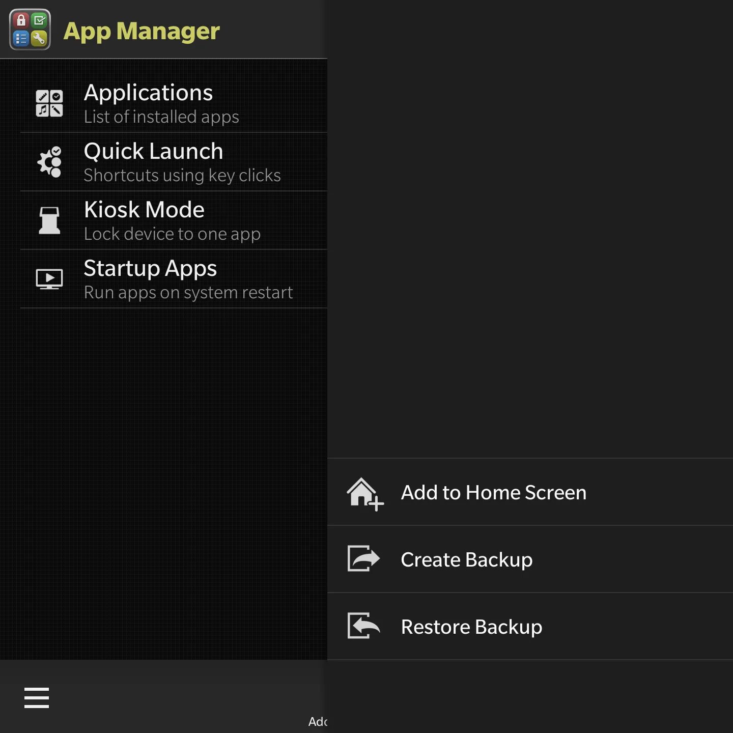Go to Kiosk Mode entry
The height and width of the screenshot is (733, 733).
coord(174,220)
